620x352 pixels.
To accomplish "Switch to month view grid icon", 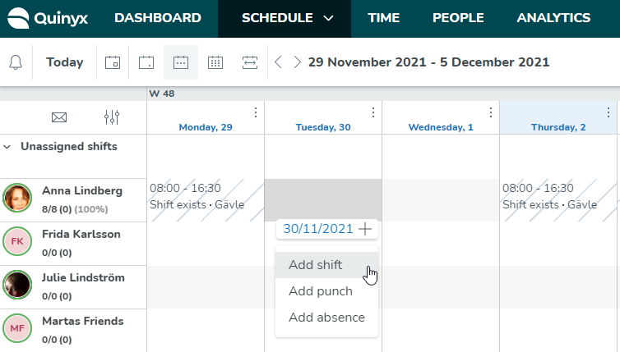I will (215, 62).
